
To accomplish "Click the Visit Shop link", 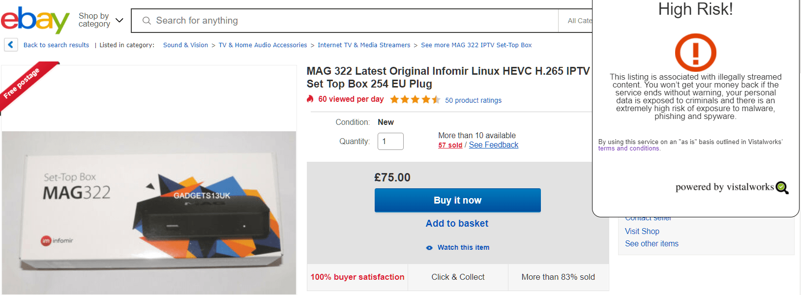I will tap(642, 231).
